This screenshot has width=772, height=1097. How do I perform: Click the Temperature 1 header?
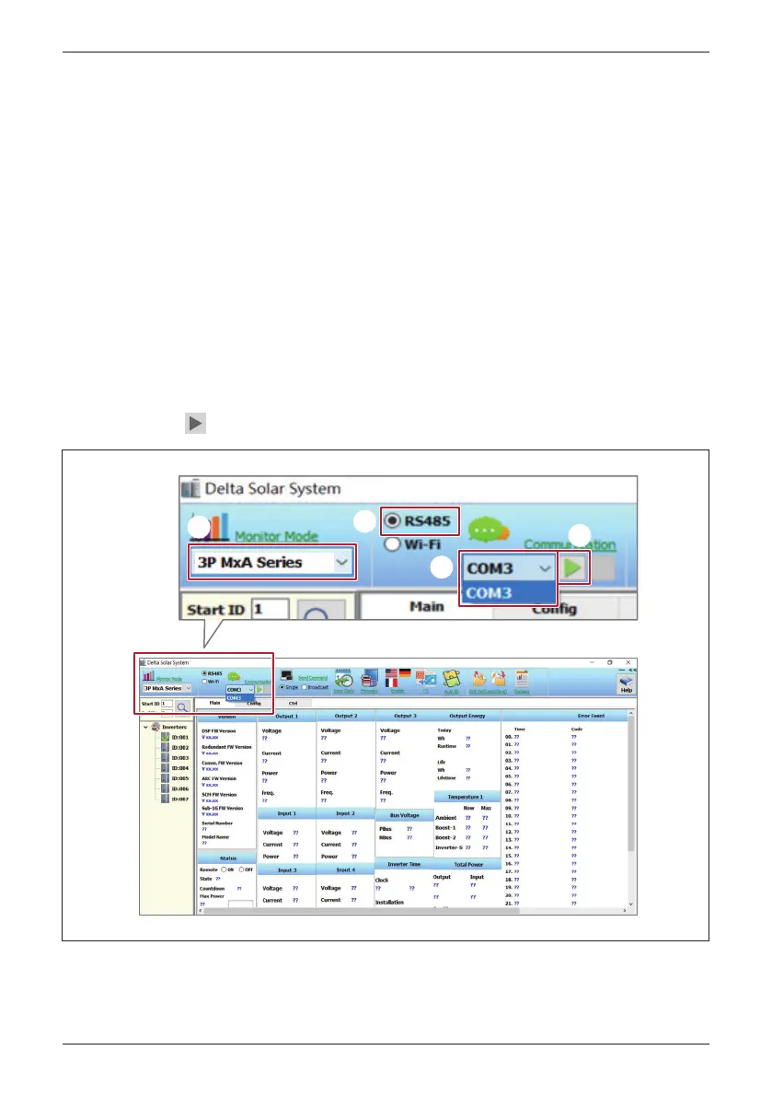466,797
